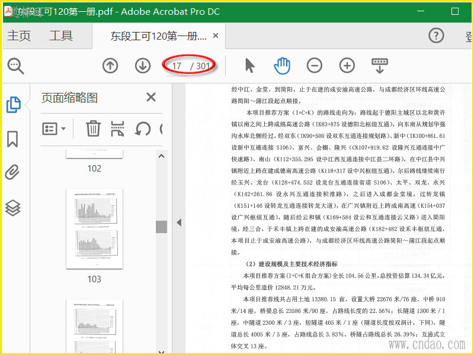
Task: Select the partial thumbnail below 103
Action: click(94, 327)
